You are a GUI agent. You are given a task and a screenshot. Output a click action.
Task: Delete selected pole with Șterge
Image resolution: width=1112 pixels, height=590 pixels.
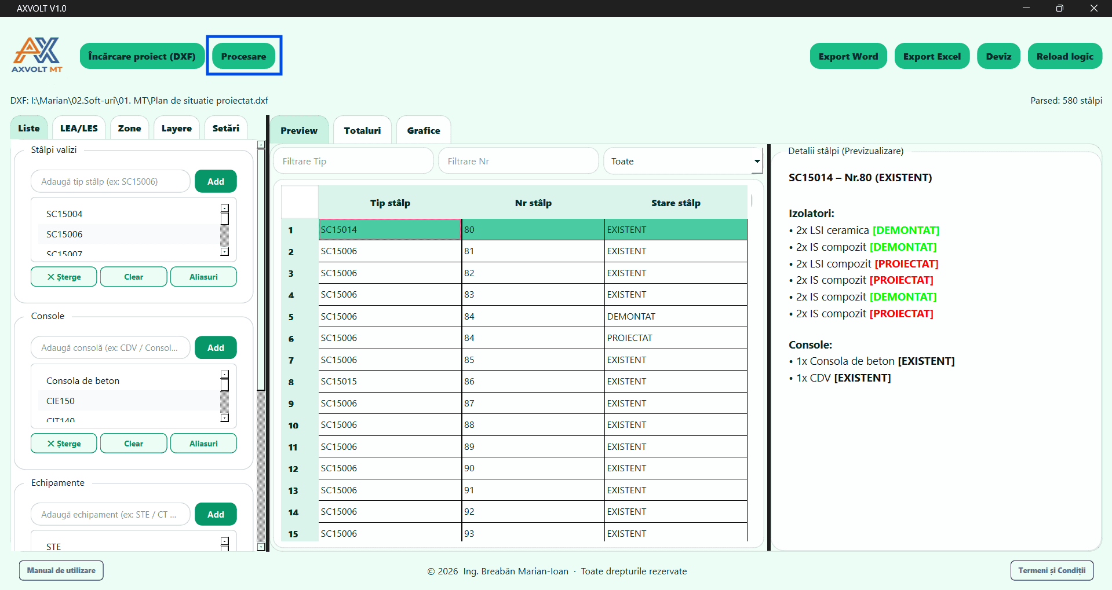(64, 277)
